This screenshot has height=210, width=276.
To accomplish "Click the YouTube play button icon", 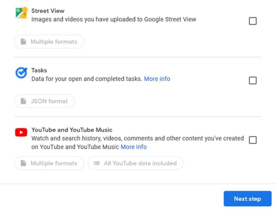I will pos(21,132).
